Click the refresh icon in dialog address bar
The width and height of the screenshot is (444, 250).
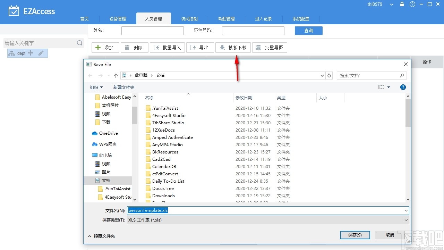329,75
